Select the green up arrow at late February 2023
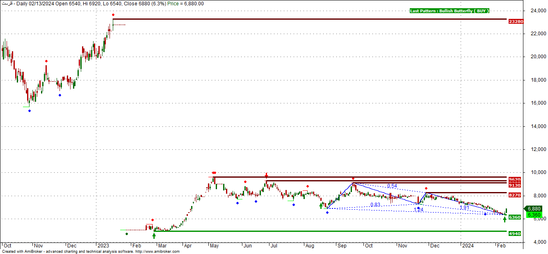 click(x=154, y=236)
